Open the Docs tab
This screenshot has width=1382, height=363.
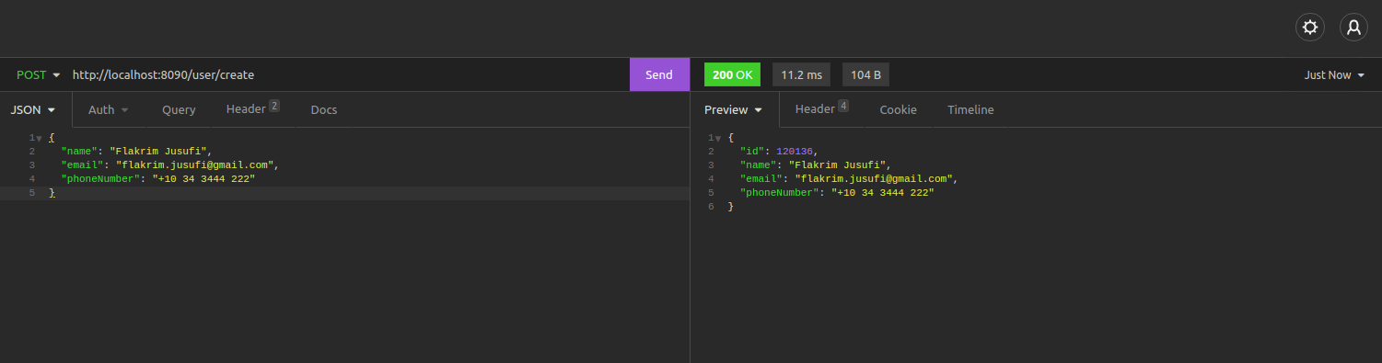(x=324, y=109)
